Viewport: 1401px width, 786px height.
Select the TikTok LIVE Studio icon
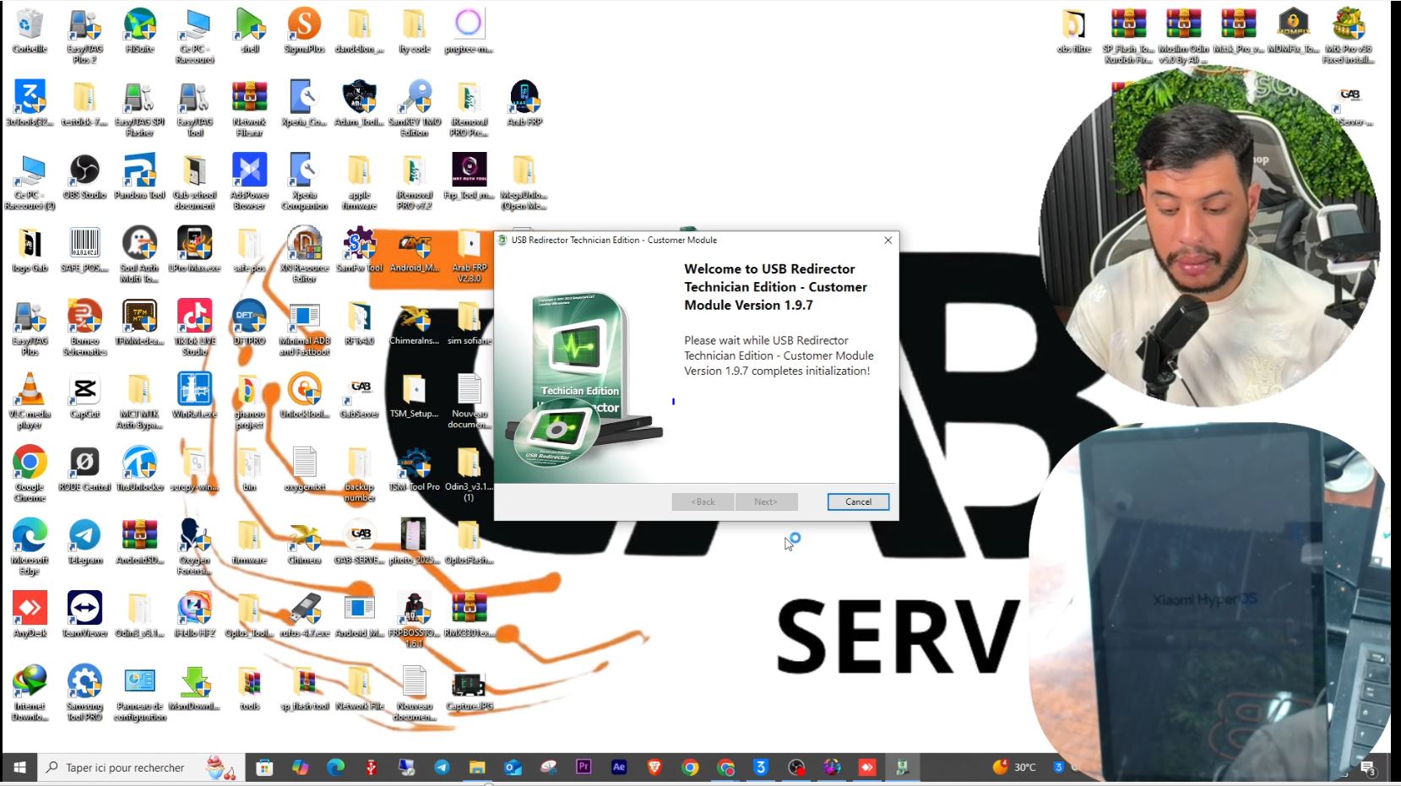pyautogui.click(x=194, y=328)
